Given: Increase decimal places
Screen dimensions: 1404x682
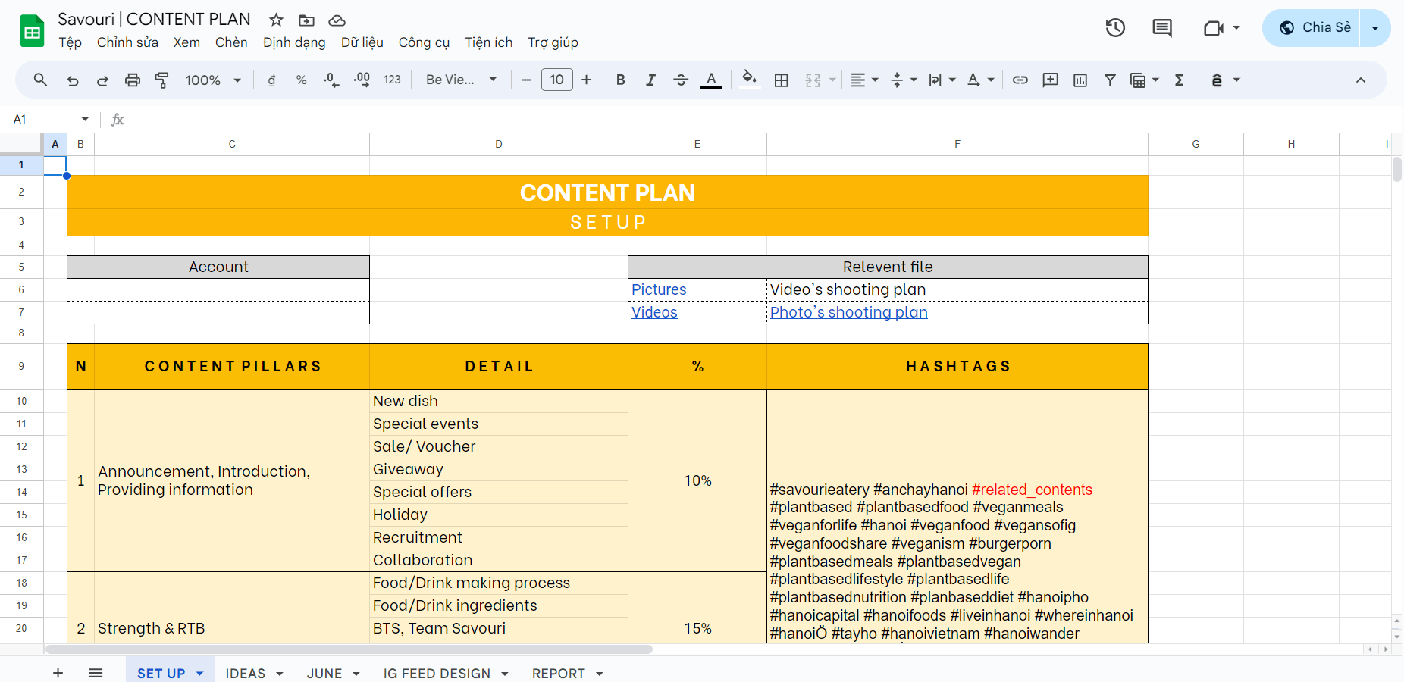Looking at the screenshot, I should coord(362,80).
